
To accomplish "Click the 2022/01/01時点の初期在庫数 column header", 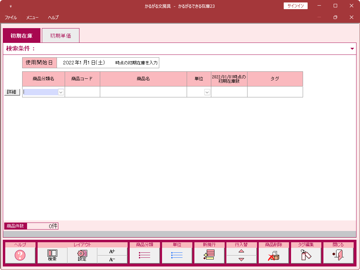I will (x=229, y=79).
